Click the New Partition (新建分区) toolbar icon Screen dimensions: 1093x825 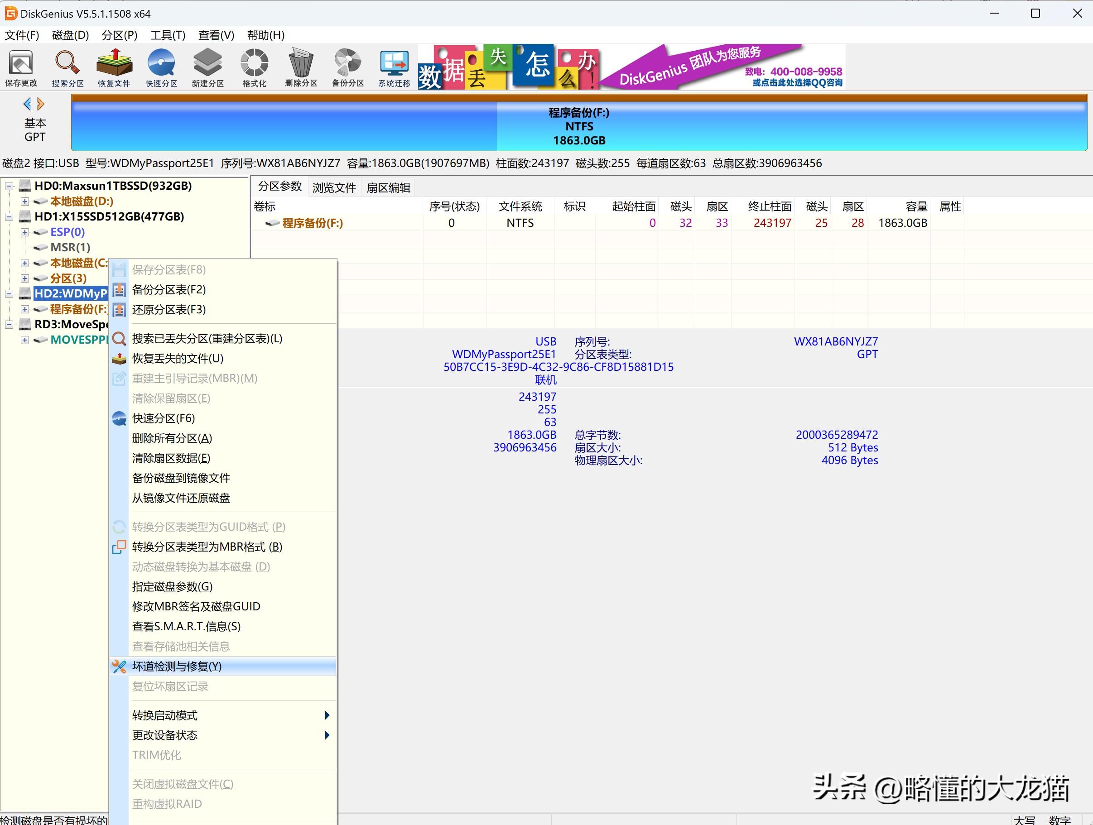pos(207,68)
